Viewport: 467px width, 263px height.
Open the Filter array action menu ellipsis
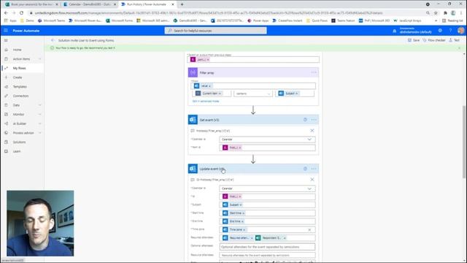(x=314, y=72)
